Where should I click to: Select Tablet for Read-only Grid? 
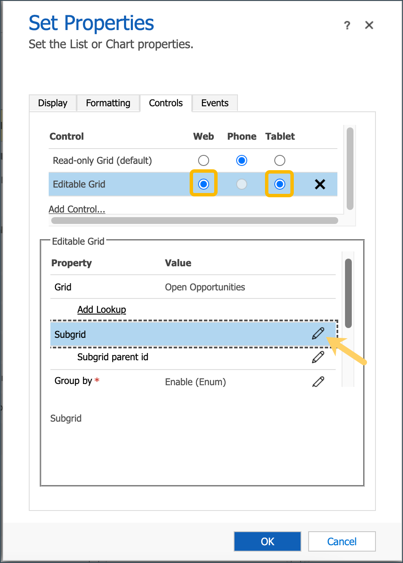pyautogui.click(x=280, y=160)
